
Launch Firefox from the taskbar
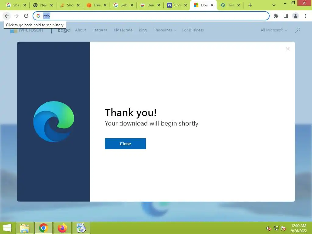(62, 228)
